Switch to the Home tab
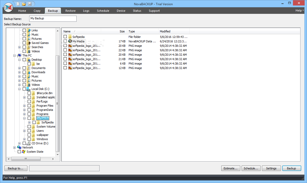The image size is (307, 183). pos(22,11)
